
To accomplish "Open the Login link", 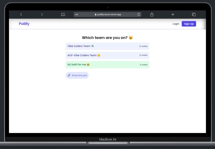I will [x=176, y=24].
